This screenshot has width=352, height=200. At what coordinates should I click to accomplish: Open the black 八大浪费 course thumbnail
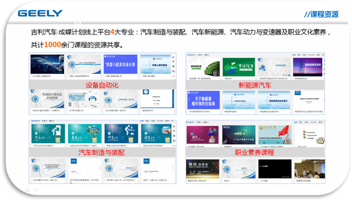pos(275,169)
